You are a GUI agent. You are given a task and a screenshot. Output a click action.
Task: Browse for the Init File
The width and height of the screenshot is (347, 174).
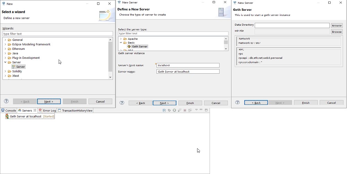pos(337,32)
